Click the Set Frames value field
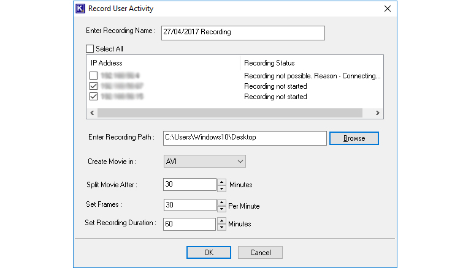The height and width of the screenshot is (268, 471). point(190,205)
